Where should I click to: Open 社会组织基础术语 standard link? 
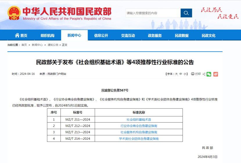[x=139, y=120]
